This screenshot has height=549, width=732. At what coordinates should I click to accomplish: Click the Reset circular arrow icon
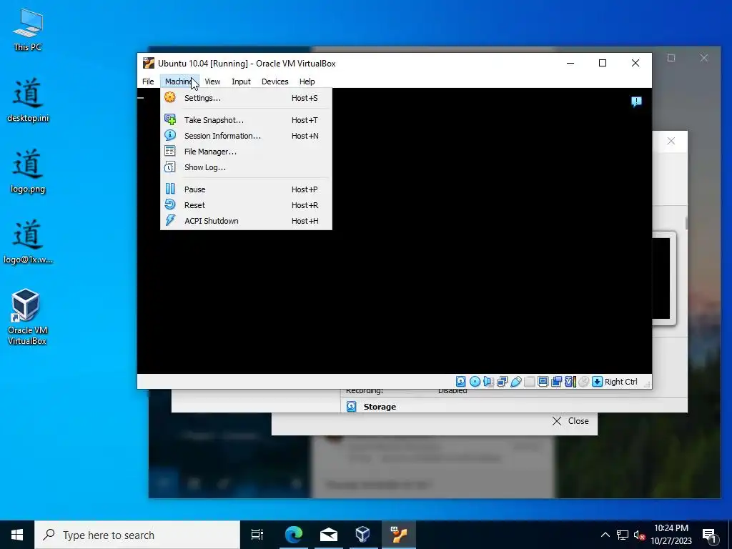coord(170,204)
